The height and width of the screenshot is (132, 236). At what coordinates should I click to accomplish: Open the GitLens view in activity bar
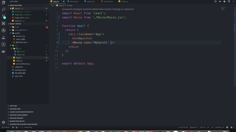tap(3, 44)
